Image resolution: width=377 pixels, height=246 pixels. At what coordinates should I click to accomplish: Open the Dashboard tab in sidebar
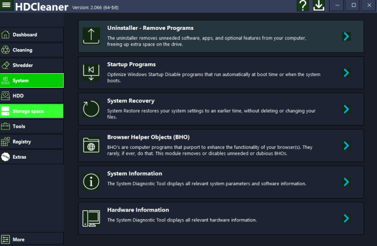pos(32,35)
